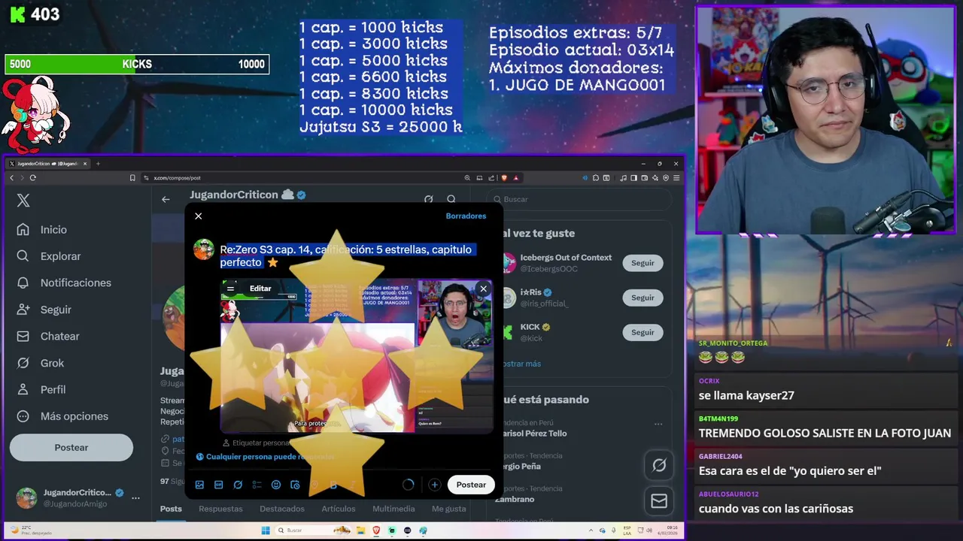This screenshot has height=541, width=963.
Task: Add another post with plus icon
Action: pos(434,485)
